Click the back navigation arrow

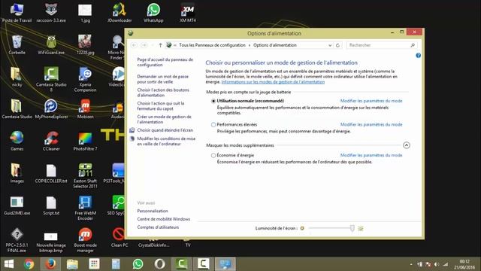[x=134, y=45]
